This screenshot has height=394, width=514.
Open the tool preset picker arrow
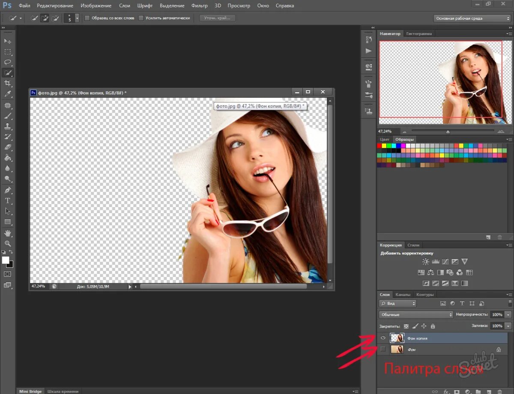(21, 18)
